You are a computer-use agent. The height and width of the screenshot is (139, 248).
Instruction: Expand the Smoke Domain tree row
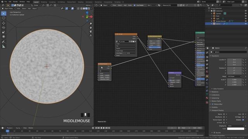[212, 21]
